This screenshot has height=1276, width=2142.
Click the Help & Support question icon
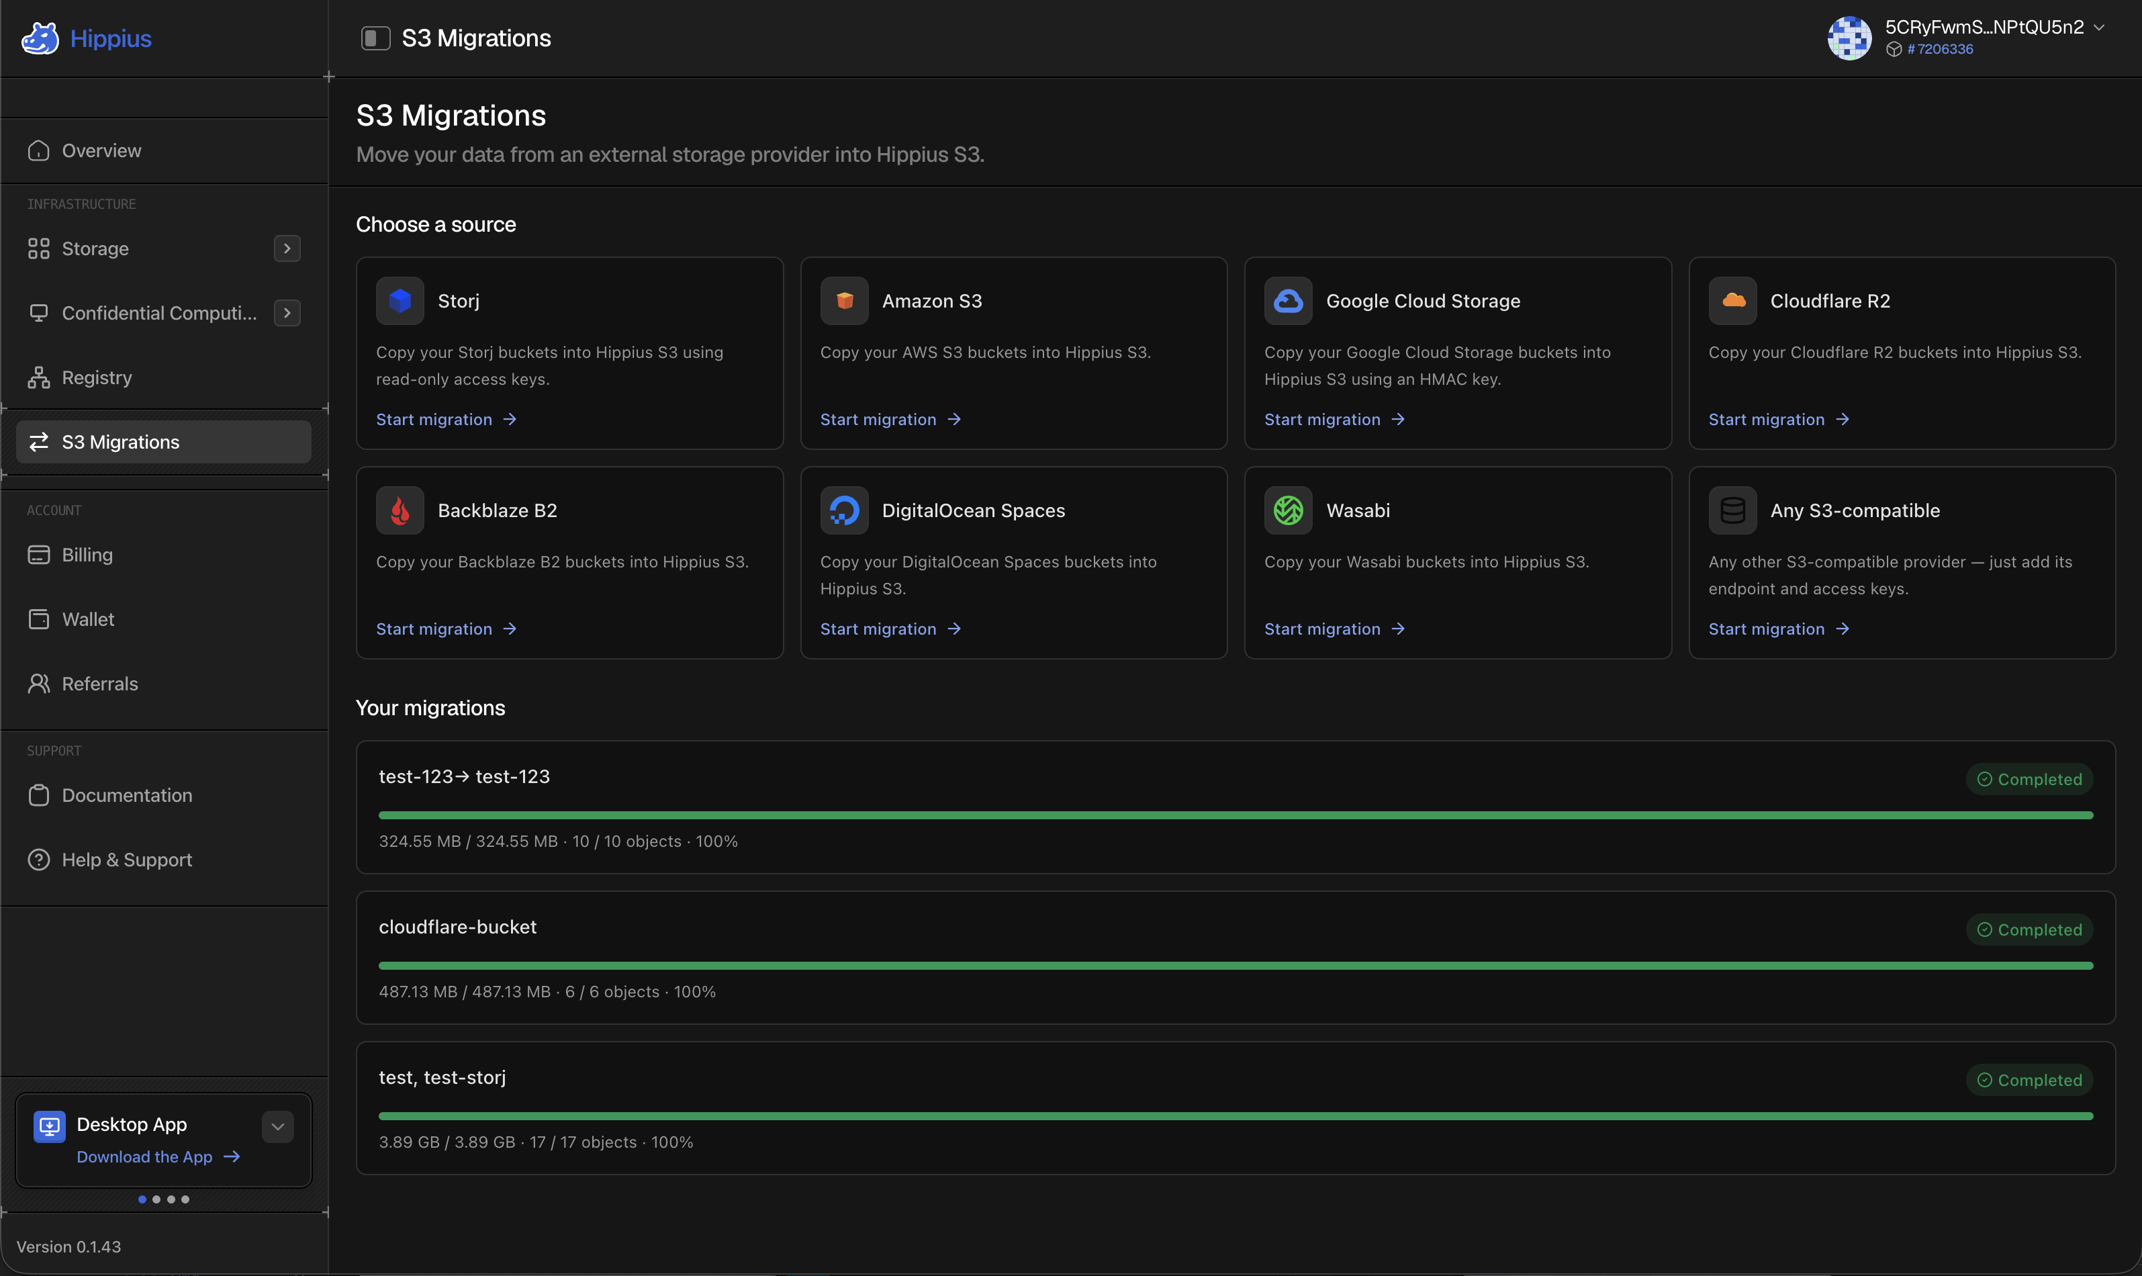click(x=39, y=860)
